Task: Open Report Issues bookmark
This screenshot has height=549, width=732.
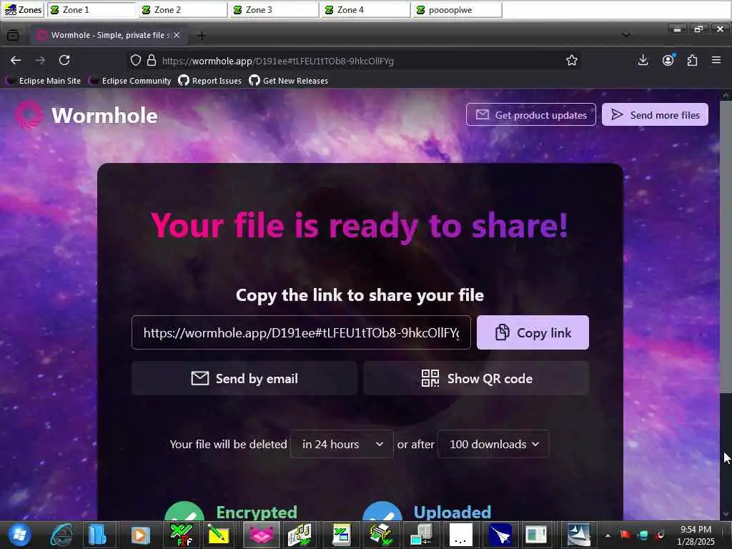Action: coord(210,81)
